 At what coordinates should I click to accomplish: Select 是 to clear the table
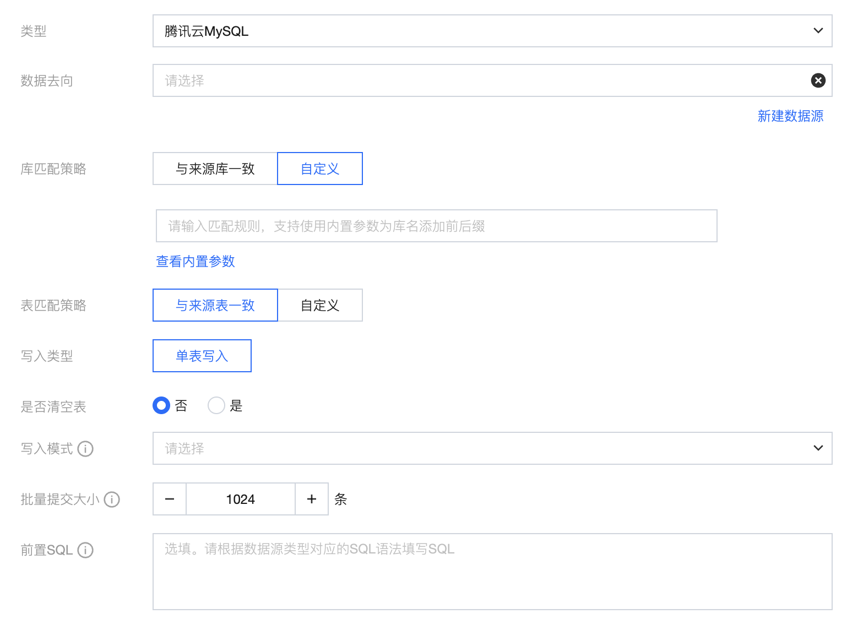tap(216, 406)
